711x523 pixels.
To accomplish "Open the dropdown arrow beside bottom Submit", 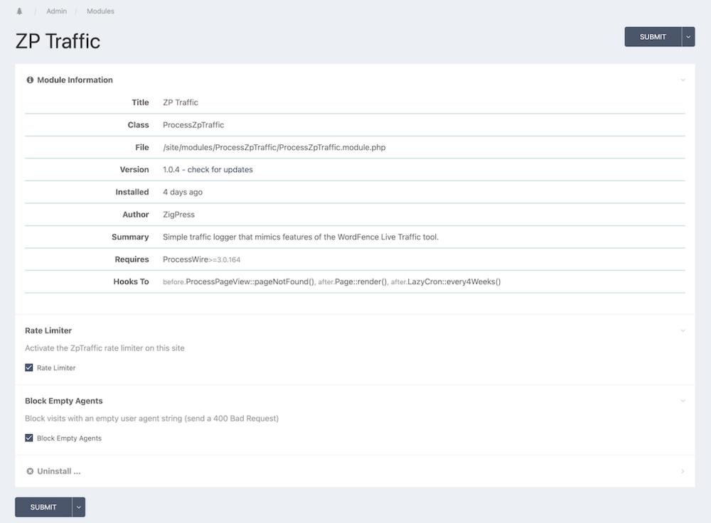I will [78, 507].
